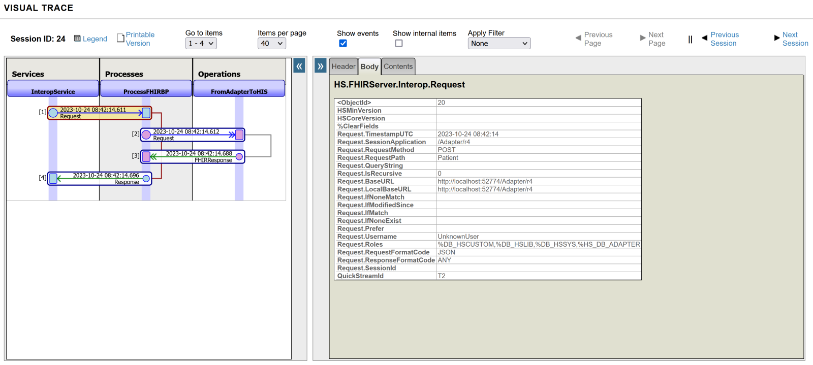
Task: Switch to the Contents tab
Action: pyautogui.click(x=398, y=67)
